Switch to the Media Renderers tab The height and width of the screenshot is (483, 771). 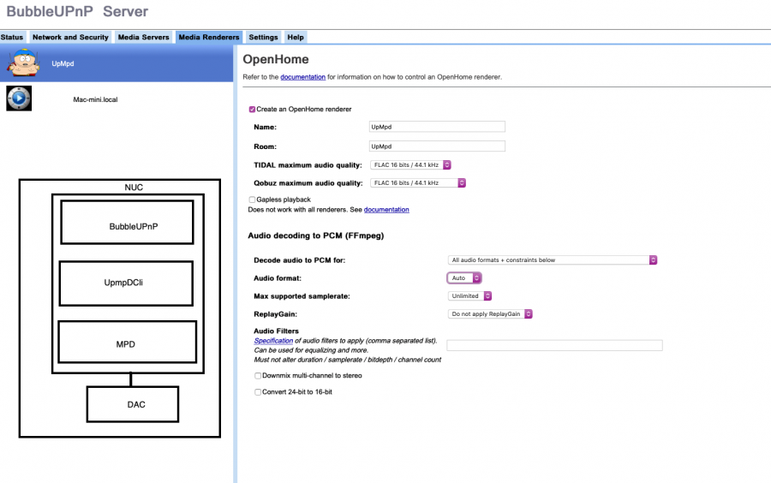tap(209, 38)
